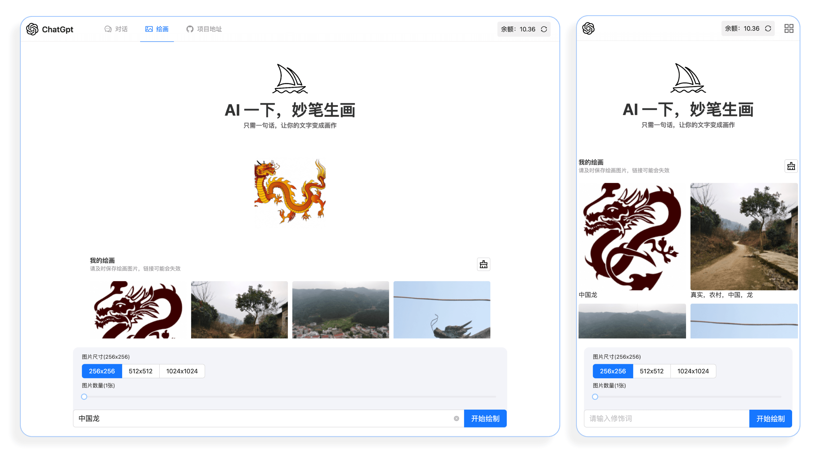Image resolution: width=828 pixels, height=456 pixels.
Task: Click the OpenAI logo icon top left
Action: 31,29
